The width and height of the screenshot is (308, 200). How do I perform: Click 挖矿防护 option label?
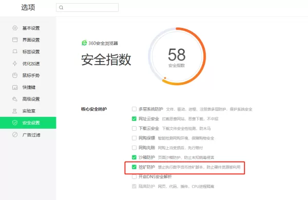click(x=147, y=167)
